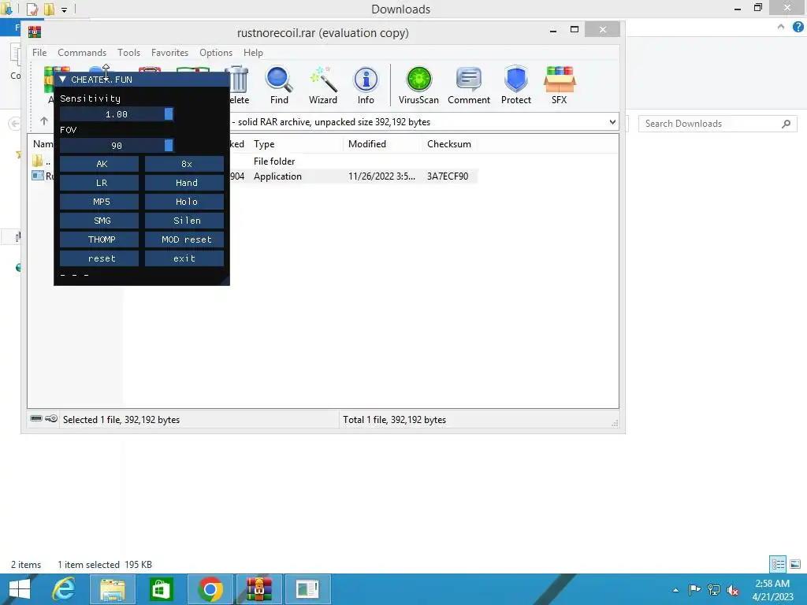Collapse the CHEATER.FUN panel triangle

point(62,80)
